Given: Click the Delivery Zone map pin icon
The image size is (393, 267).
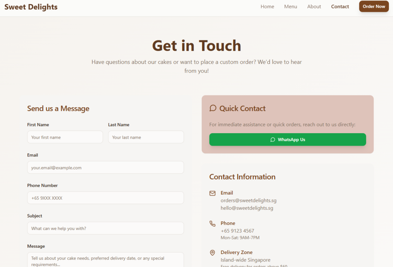Looking at the screenshot, I should pyautogui.click(x=212, y=252).
